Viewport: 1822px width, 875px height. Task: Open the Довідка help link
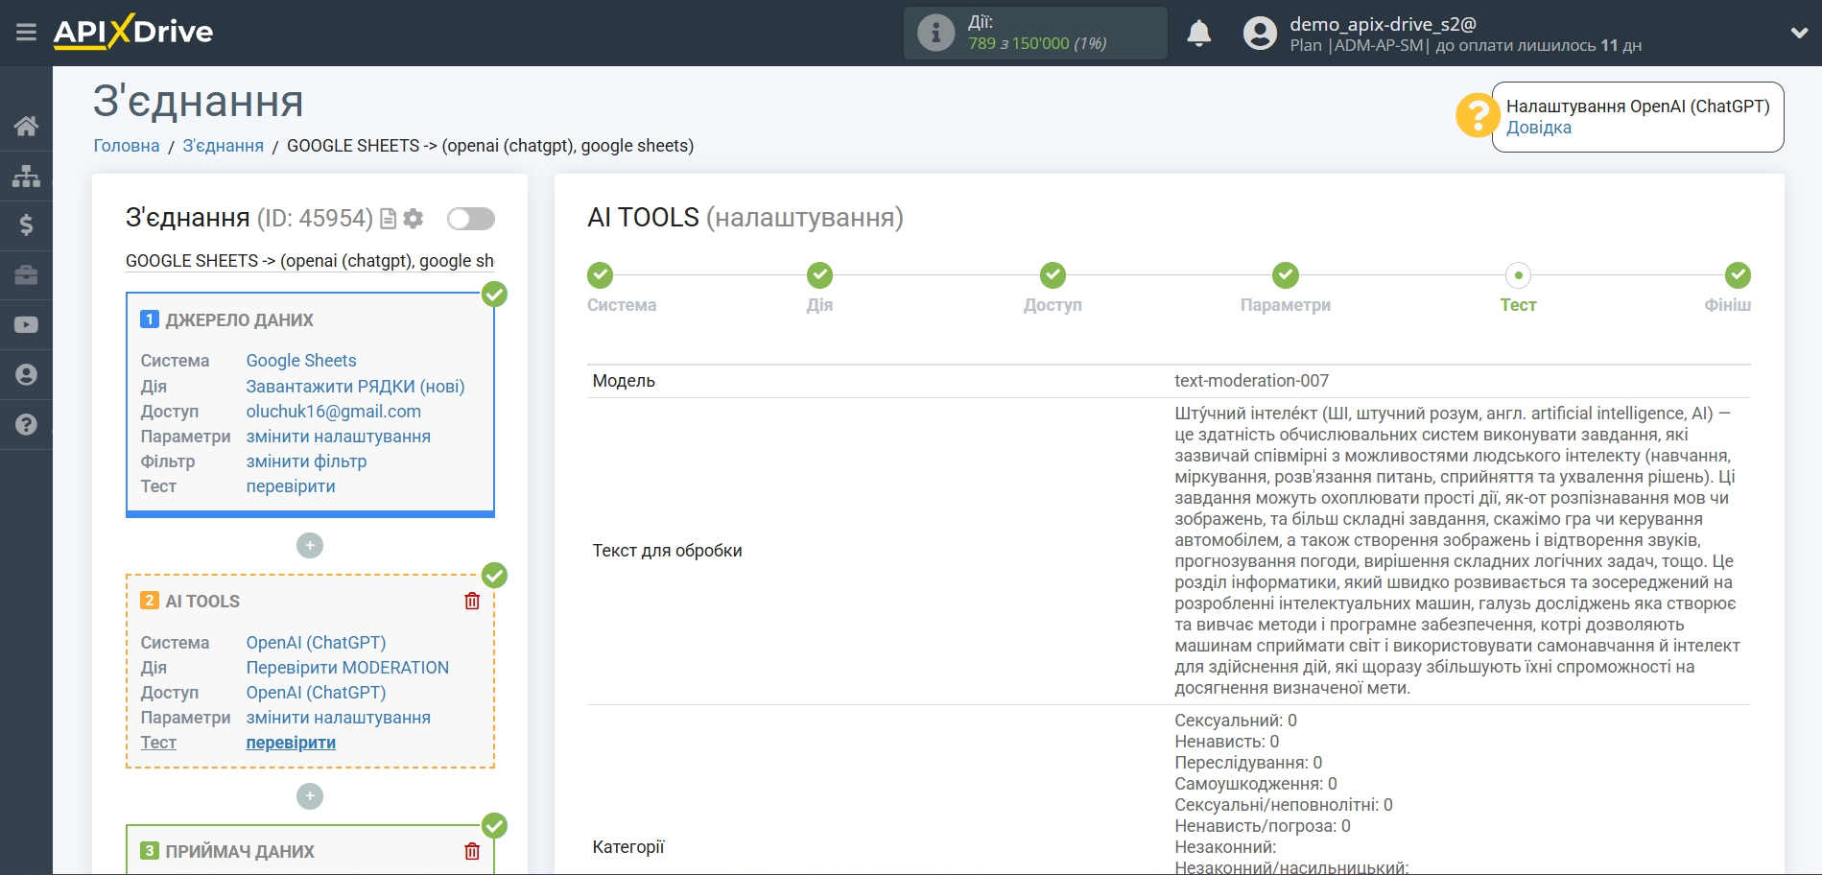pyautogui.click(x=1538, y=128)
